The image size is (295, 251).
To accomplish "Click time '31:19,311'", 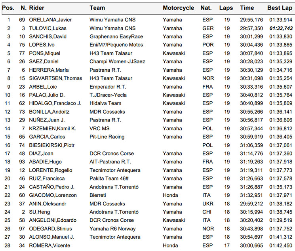I will click(251, 170).
